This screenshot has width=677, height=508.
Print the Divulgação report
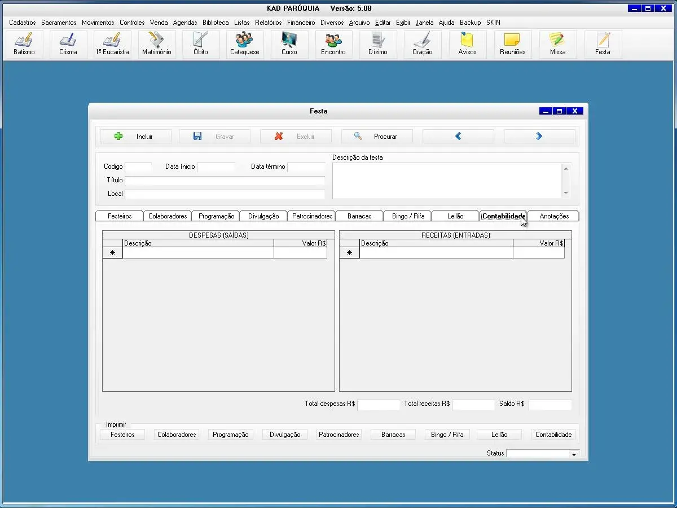pyautogui.click(x=285, y=435)
